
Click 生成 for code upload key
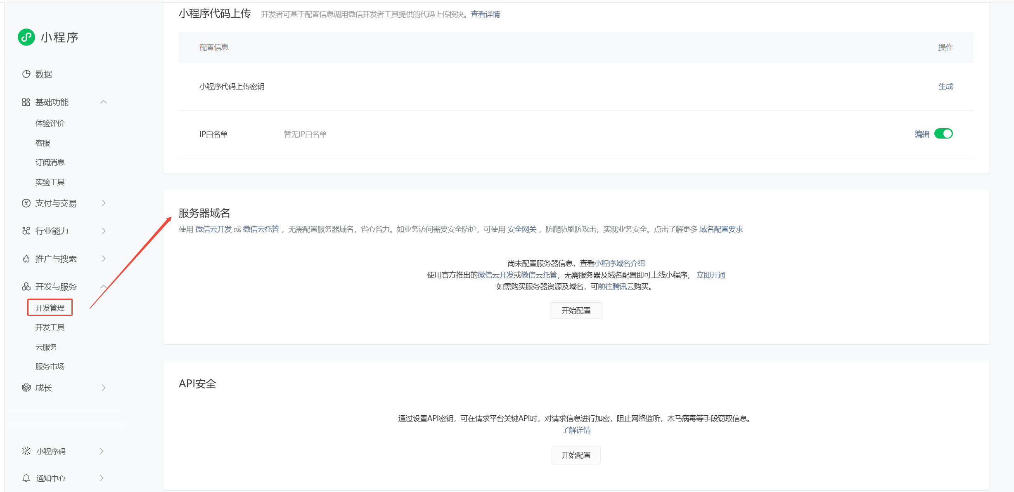(945, 87)
